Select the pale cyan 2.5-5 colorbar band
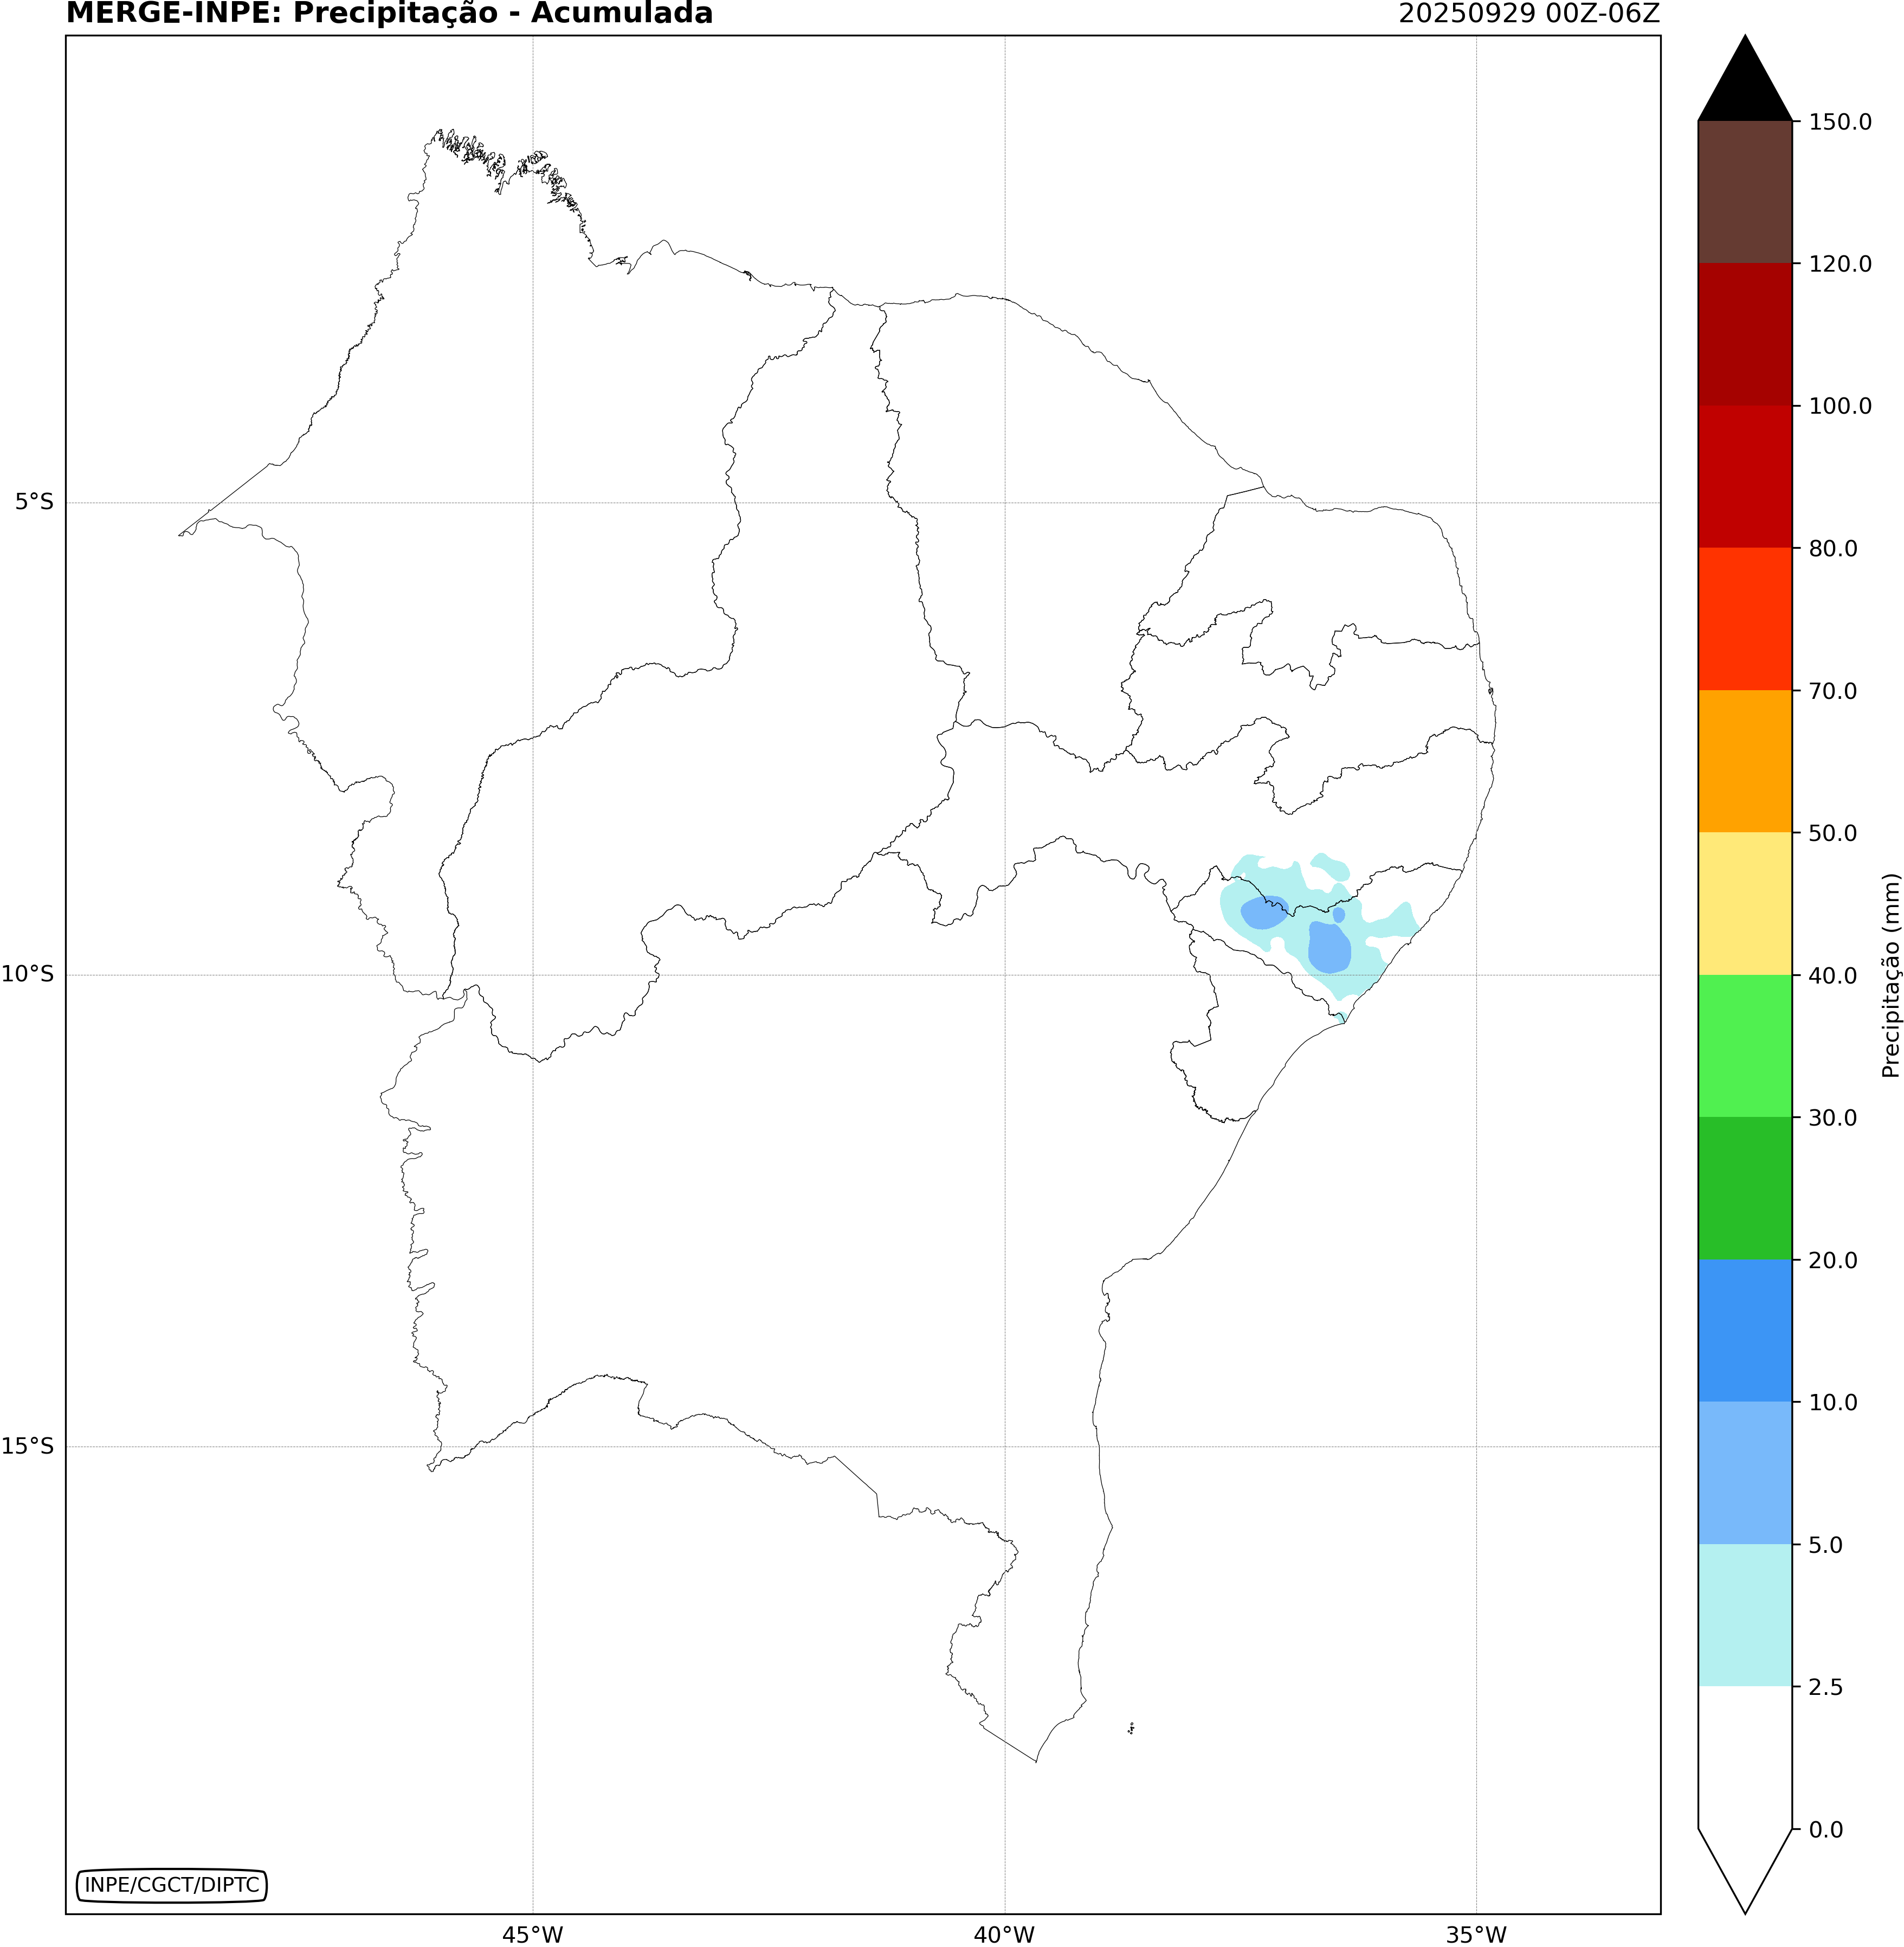 tap(1744, 1614)
